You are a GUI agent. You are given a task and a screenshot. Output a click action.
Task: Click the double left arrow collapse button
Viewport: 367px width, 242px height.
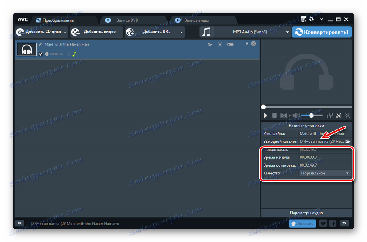pyautogui.click(x=20, y=223)
